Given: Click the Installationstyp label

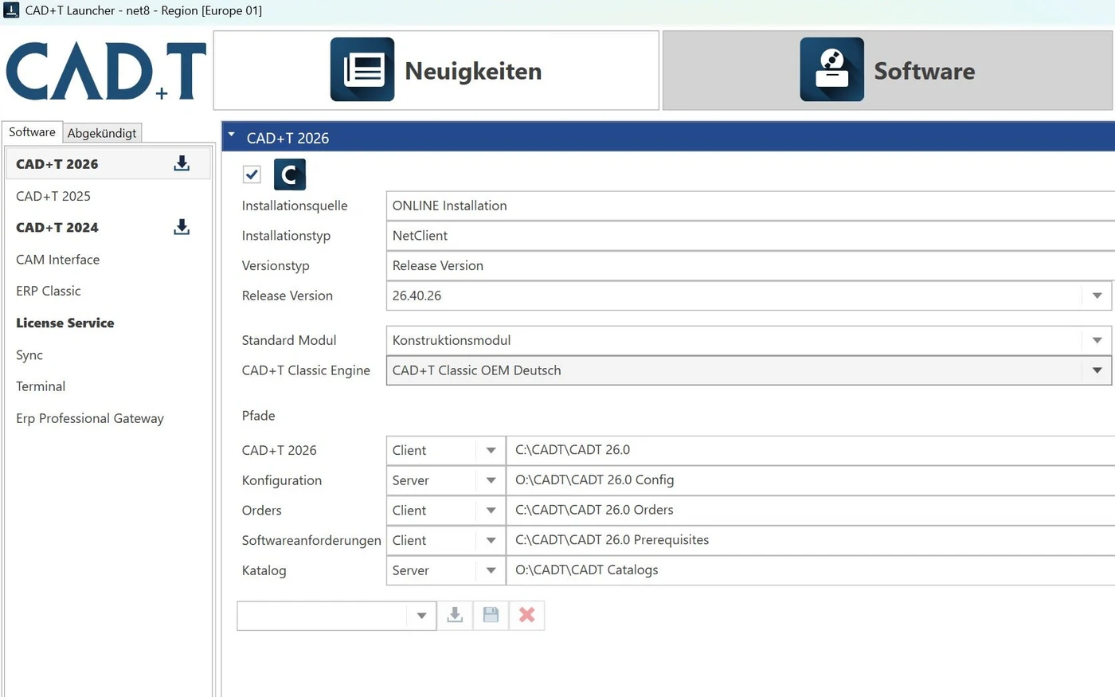Looking at the screenshot, I should 286,236.
